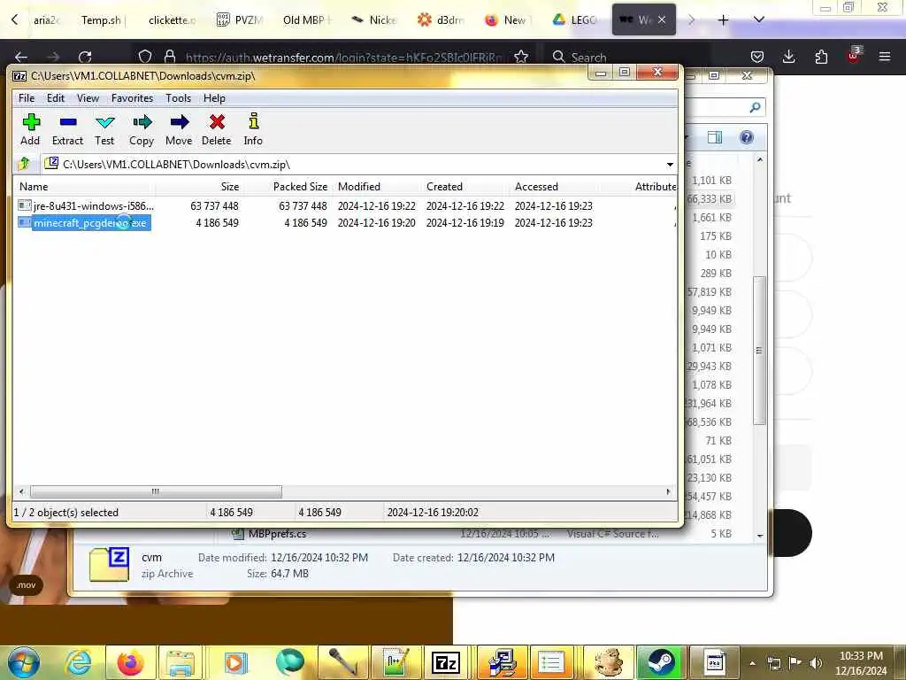The image size is (906, 680).
Task: Open the Windows Start menu orb
Action: click(x=24, y=662)
